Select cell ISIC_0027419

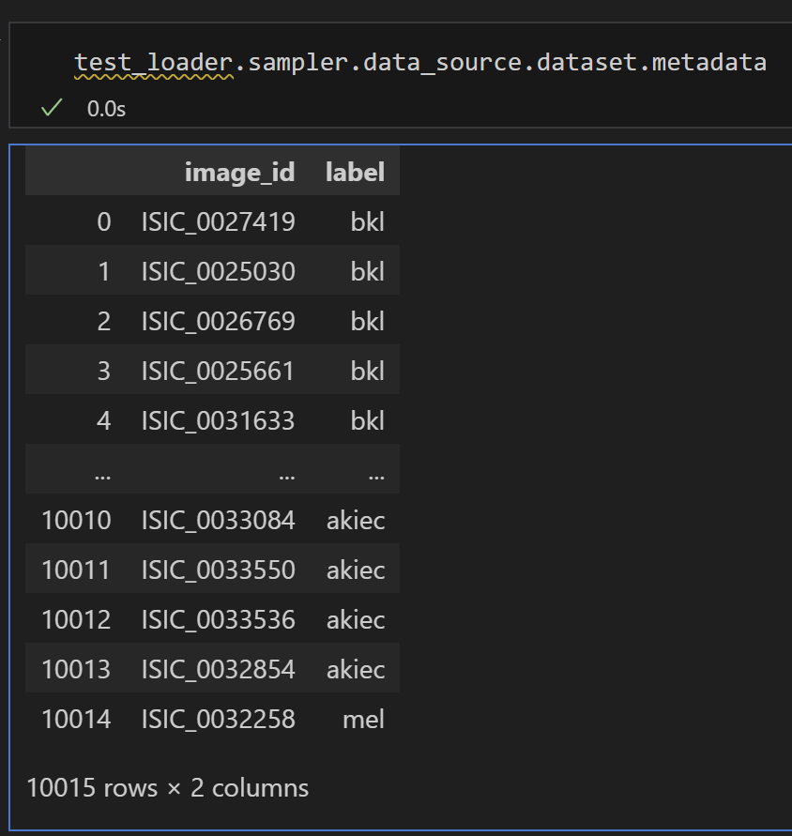pyautogui.click(x=218, y=221)
